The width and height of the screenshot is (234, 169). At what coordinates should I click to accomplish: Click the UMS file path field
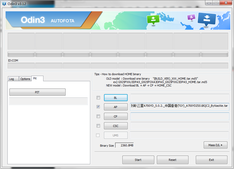pos(179,135)
